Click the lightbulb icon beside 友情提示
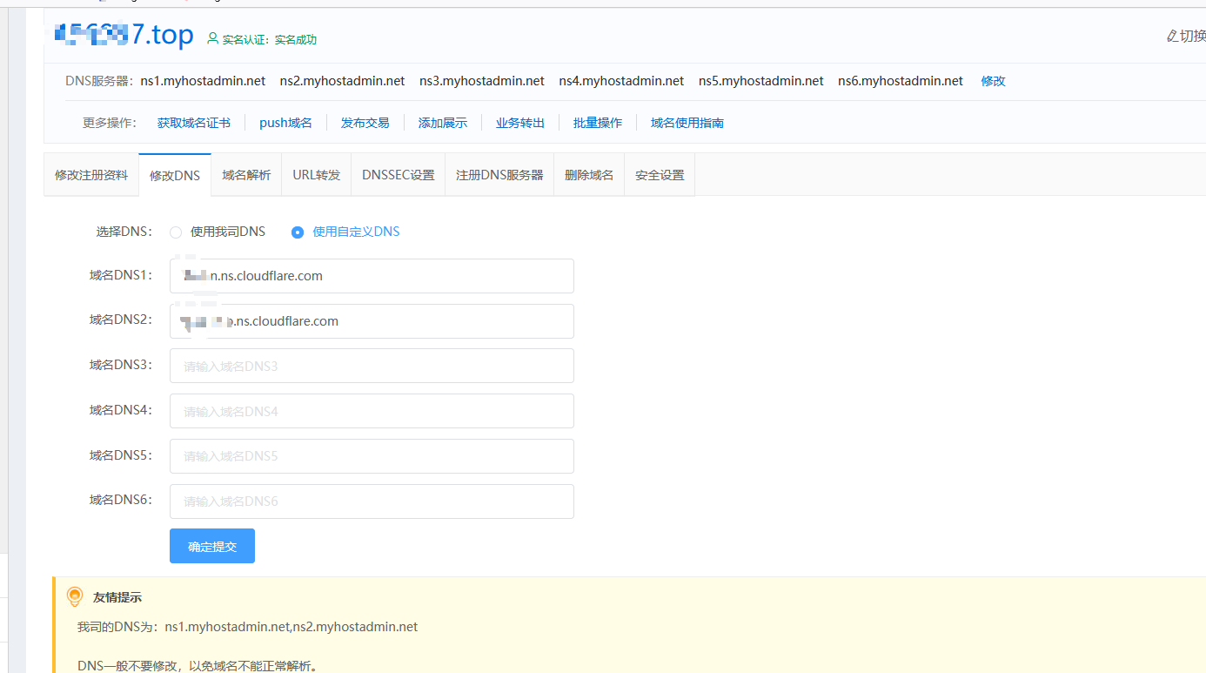 [x=75, y=596]
